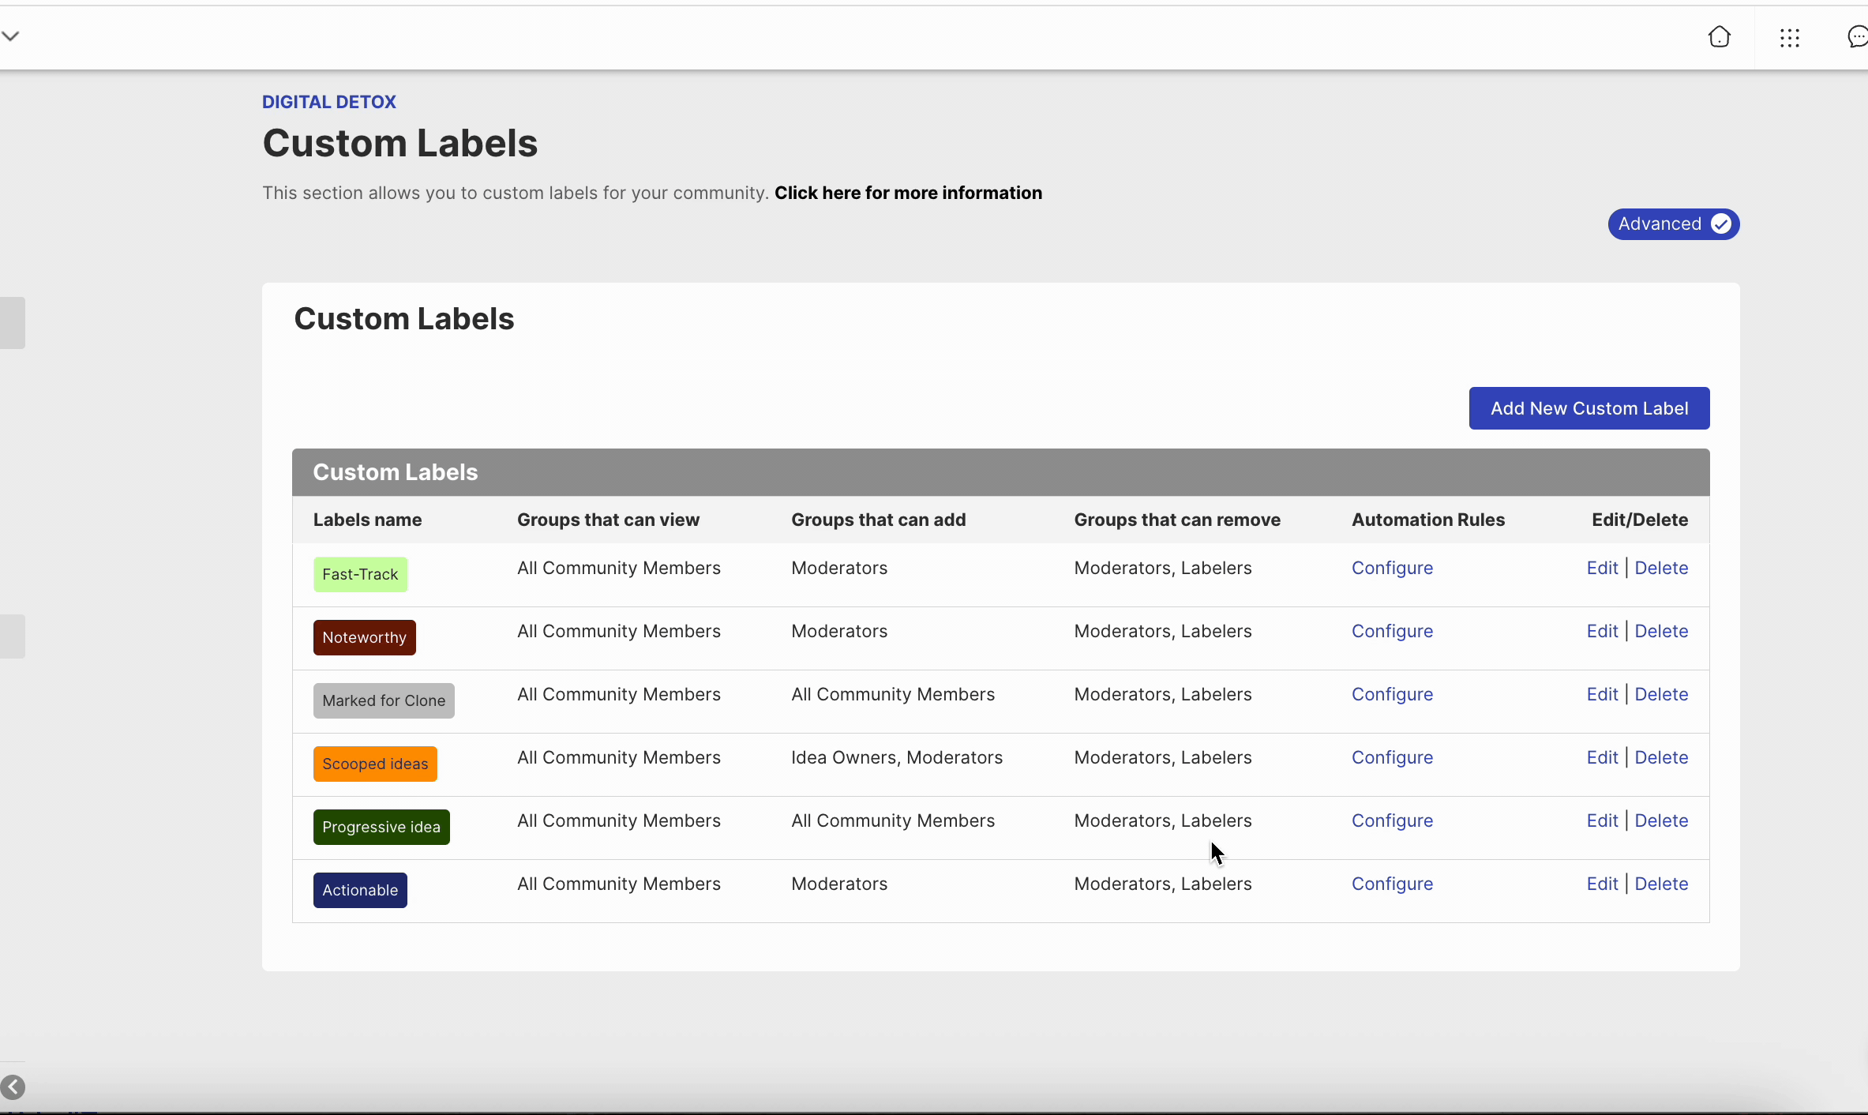1868x1115 pixels.
Task: Edit the Scooped ideas label
Action: (1602, 757)
